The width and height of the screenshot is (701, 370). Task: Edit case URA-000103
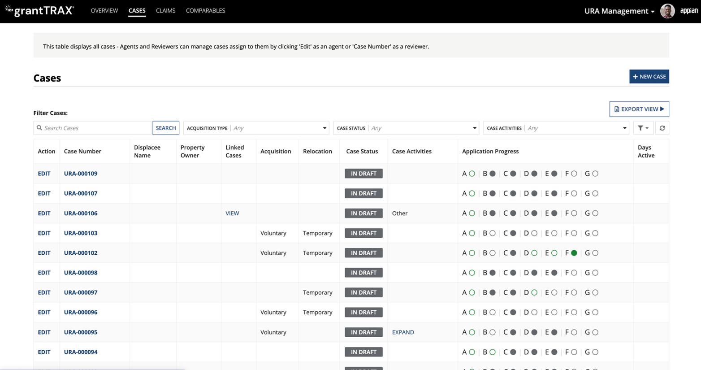pyautogui.click(x=44, y=233)
